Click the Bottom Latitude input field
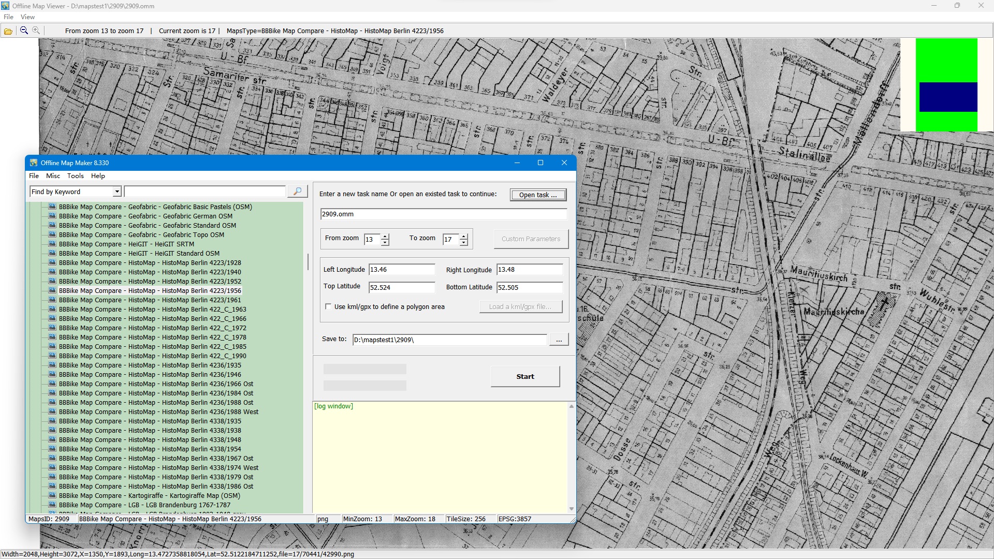Viewport: 994px width, 559px height. coord(530,287)
